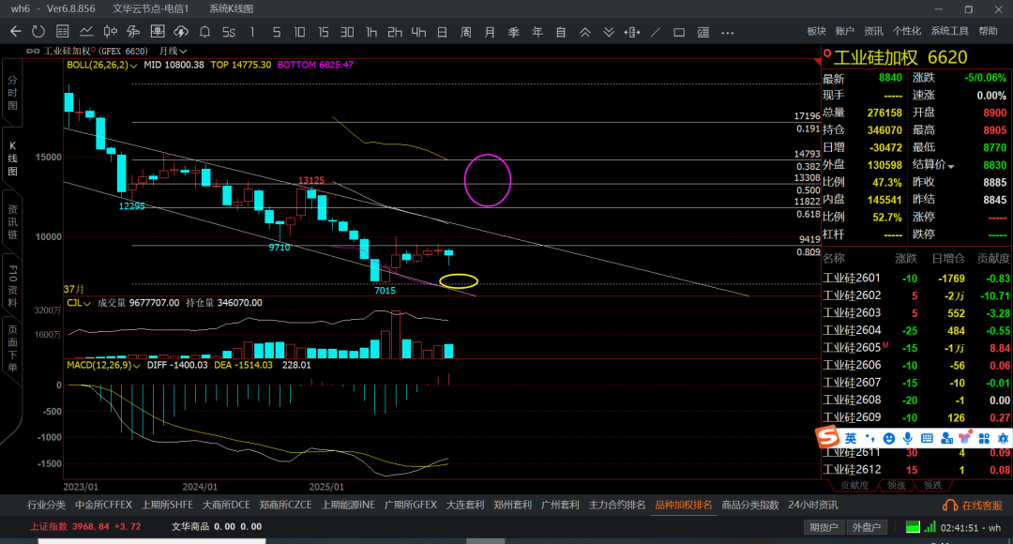Toggle Sogou English/Chinese mode
The height and width of the screenshot is (544, 1013).
[x=851, y=438]
